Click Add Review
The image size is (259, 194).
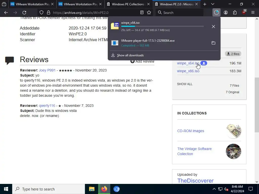(142, 61)
